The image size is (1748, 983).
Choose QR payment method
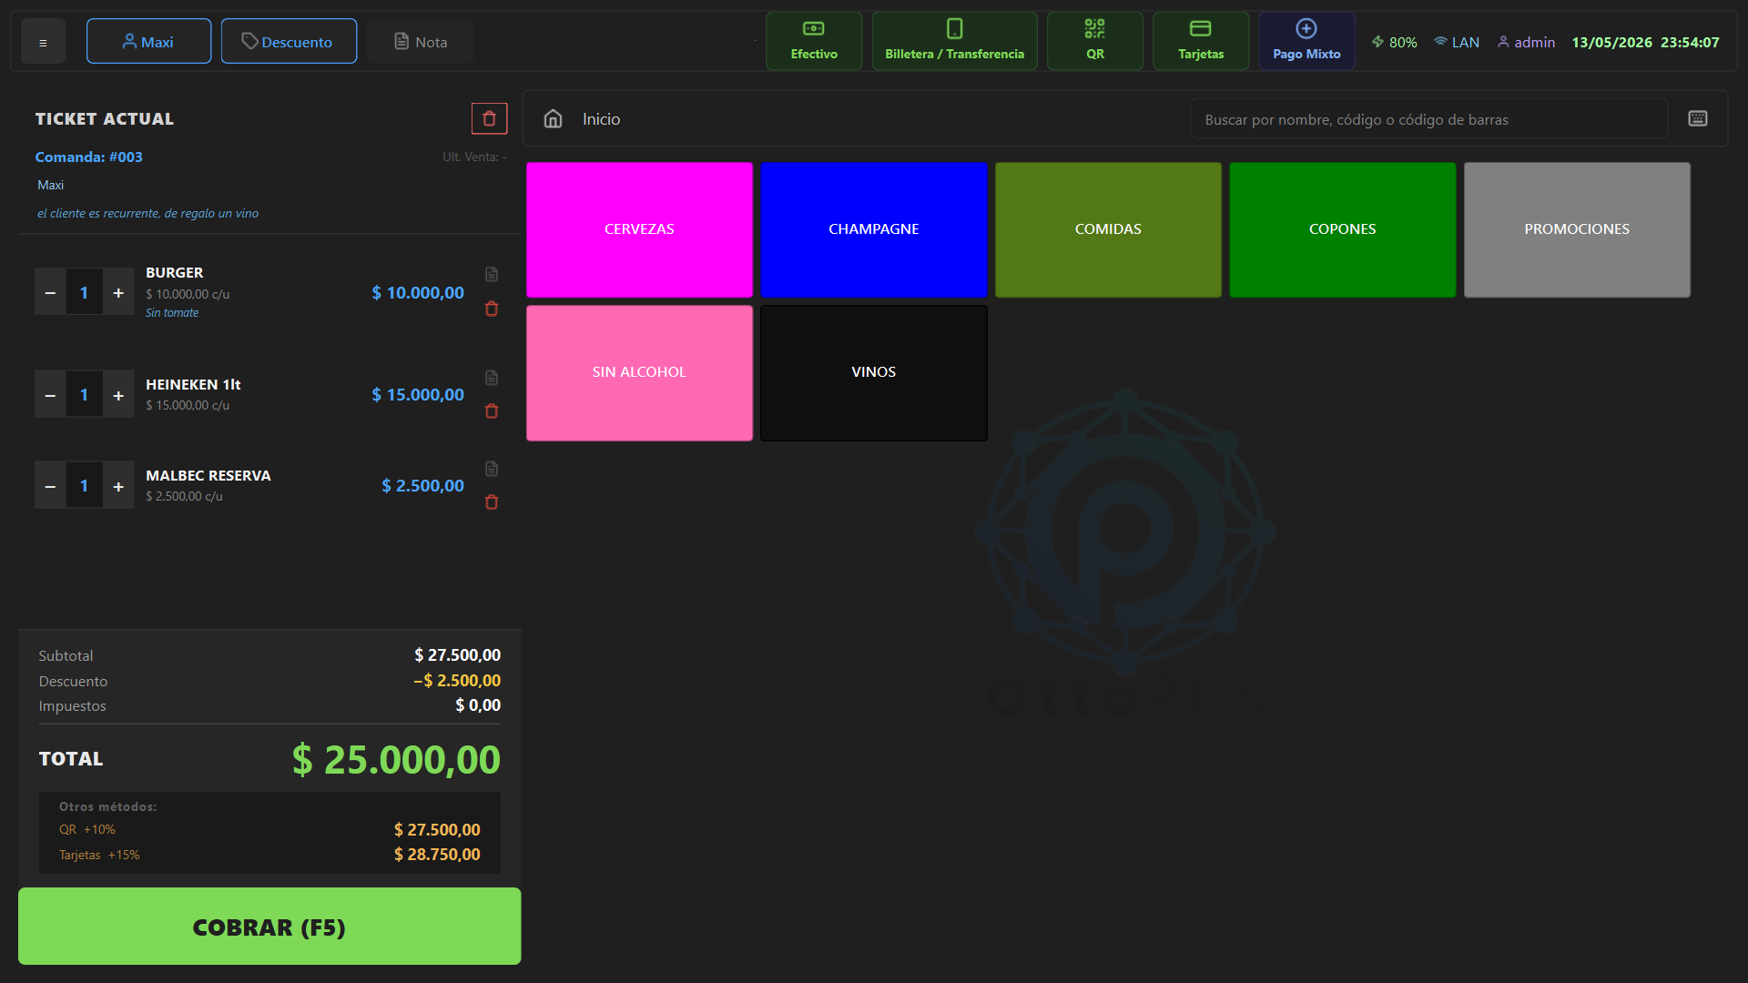tap(1095, 41)
